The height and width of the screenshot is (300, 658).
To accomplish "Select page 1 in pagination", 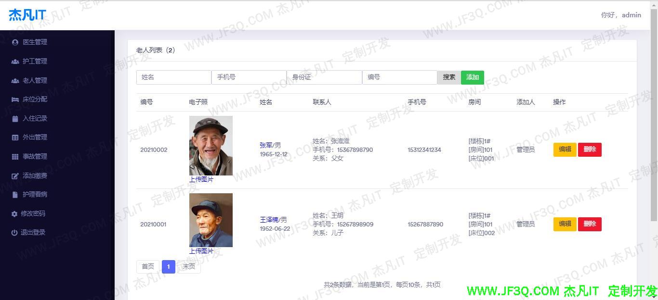I will (x=168, y=266).
